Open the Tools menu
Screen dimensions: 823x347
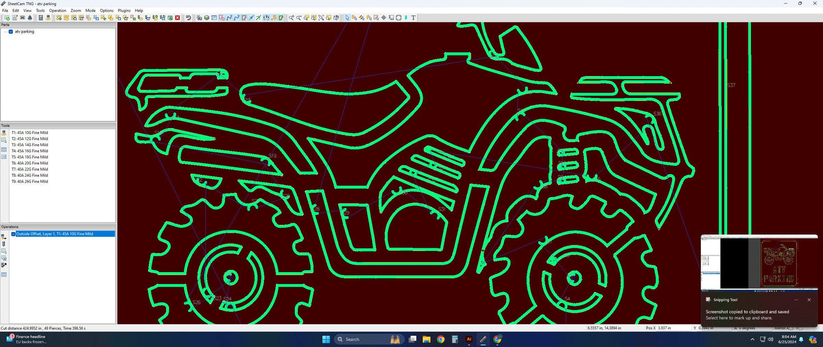coord(40,11)
